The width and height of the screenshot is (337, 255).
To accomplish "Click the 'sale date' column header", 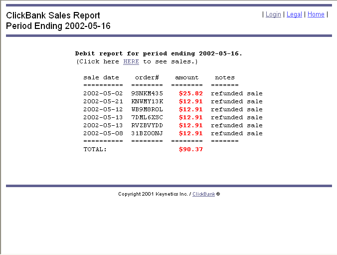I will pyautogui.click(x=101, y=77).
